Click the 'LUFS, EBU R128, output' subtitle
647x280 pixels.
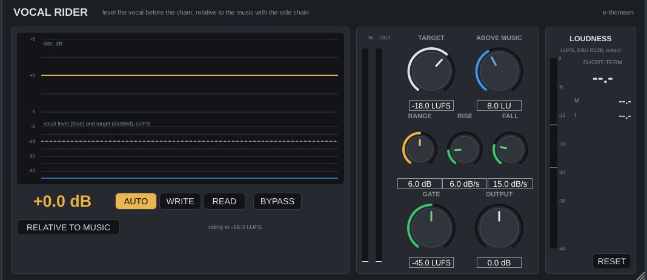tap(591, 50)
